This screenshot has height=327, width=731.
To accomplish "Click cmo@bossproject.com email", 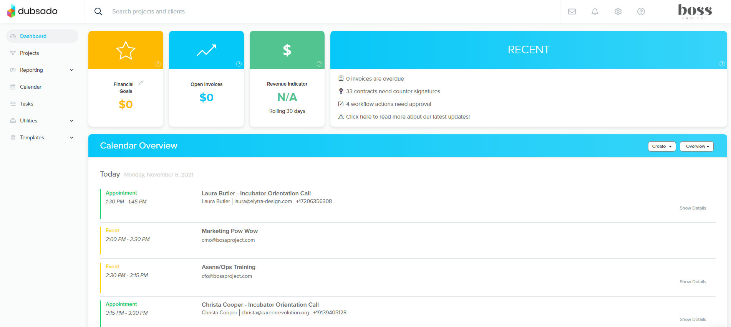I will (x=228, y=240).
